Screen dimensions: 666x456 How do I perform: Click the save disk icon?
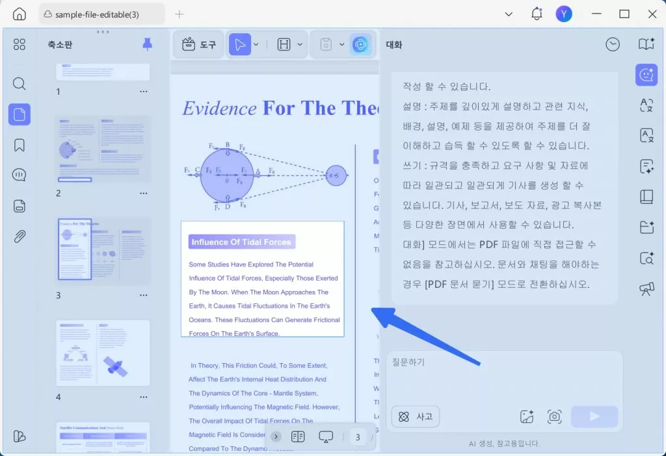tap(326, 45)
